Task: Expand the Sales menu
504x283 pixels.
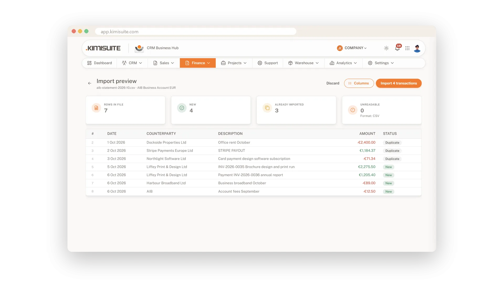Action: click(164, 63)
